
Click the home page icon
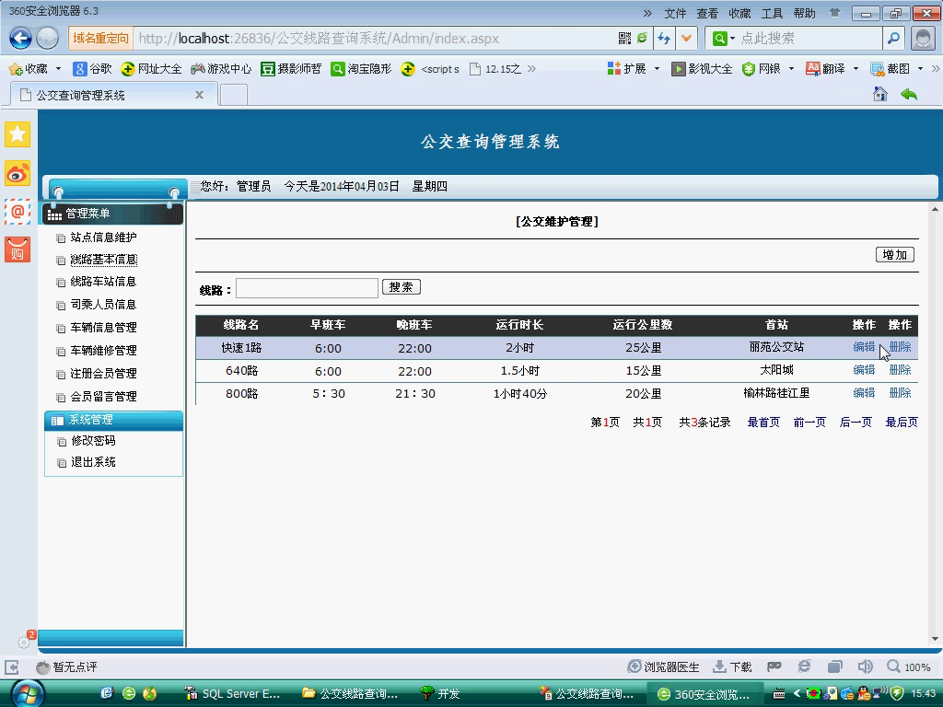pyautogui.click(x=880, y=94)
